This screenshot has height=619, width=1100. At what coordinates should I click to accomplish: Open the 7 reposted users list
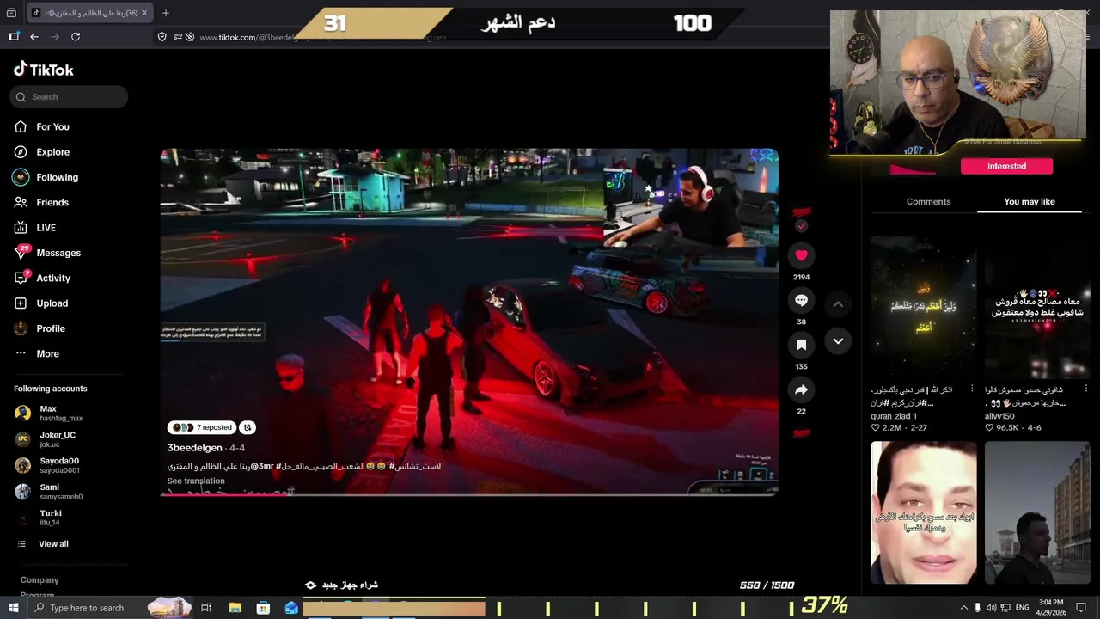[x=202, y=427]
